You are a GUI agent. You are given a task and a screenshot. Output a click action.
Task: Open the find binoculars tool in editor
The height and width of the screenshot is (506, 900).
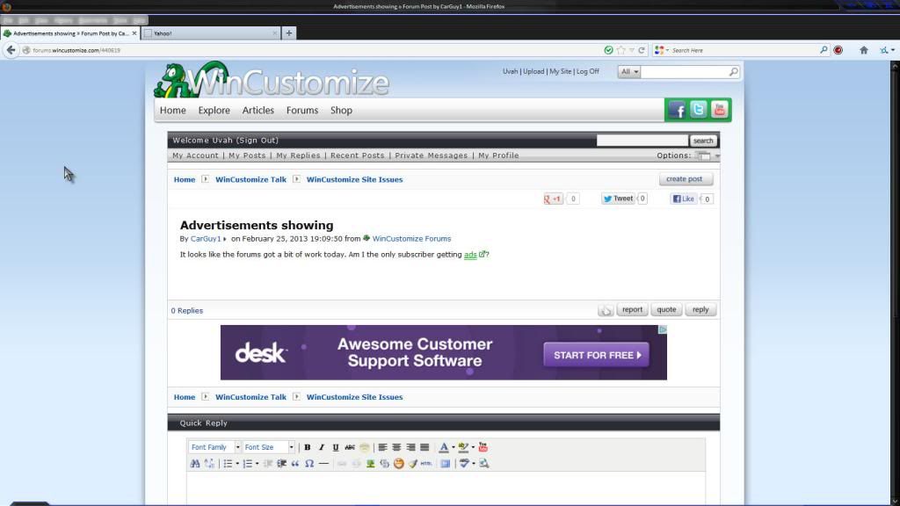(195, 464)
